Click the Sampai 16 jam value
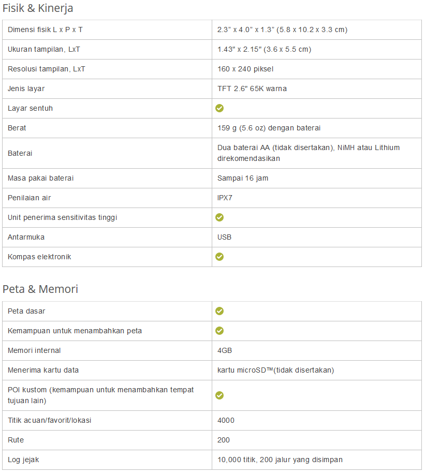 click(x=243, y=178)
